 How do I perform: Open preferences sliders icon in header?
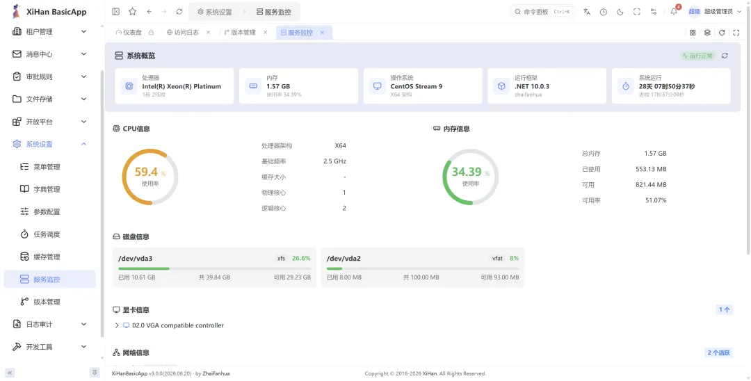coord(653,12)
